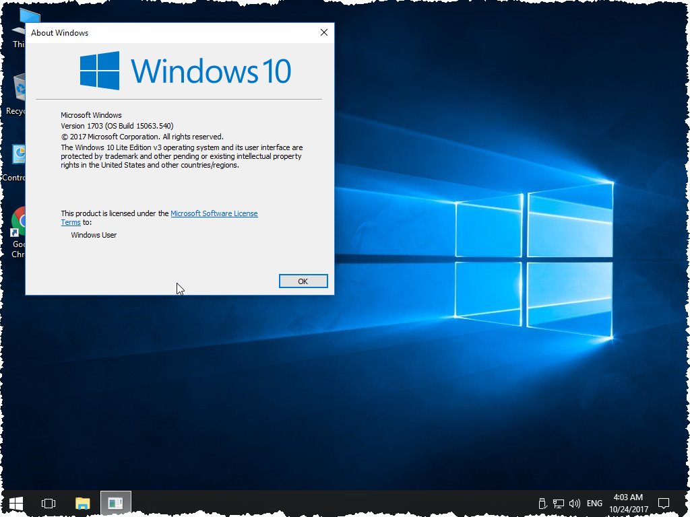Select the Google Chrome desktop shortcut
This screenshot has width=690, height=517.
[x=18, y=232]
